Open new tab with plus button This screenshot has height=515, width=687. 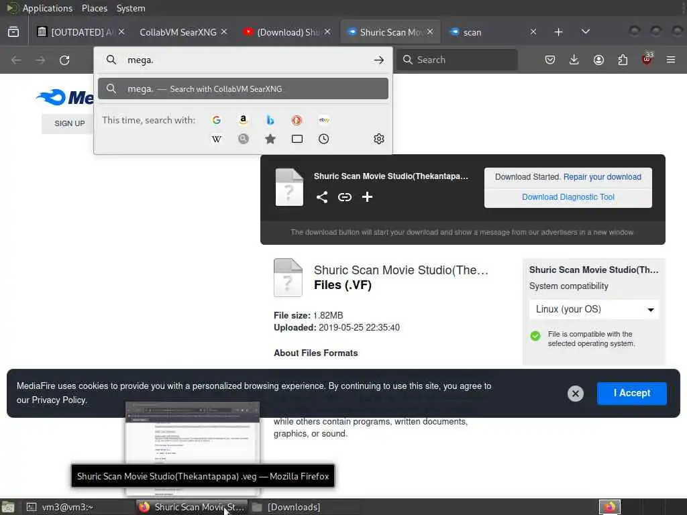558,32
